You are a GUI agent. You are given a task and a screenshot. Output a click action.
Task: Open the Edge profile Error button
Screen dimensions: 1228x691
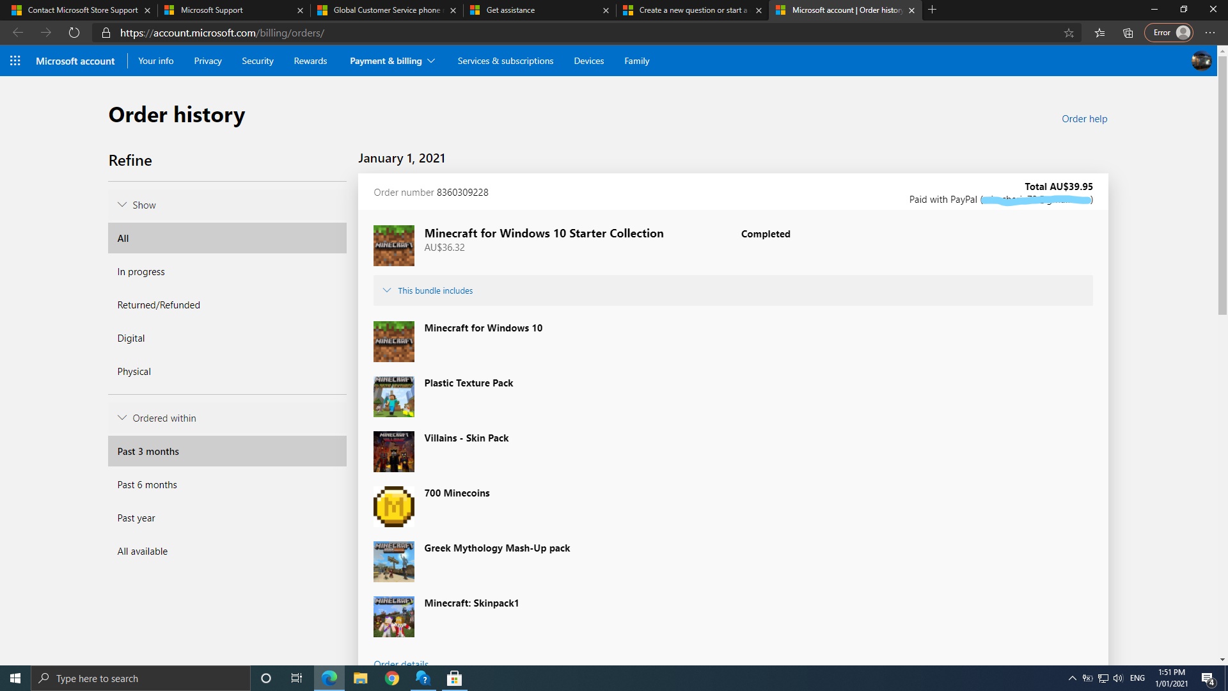1169,33
